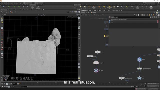This screenshot has height=90, width=160.
Task: Click the ABC Manager shelf tool
Action: 14,7
